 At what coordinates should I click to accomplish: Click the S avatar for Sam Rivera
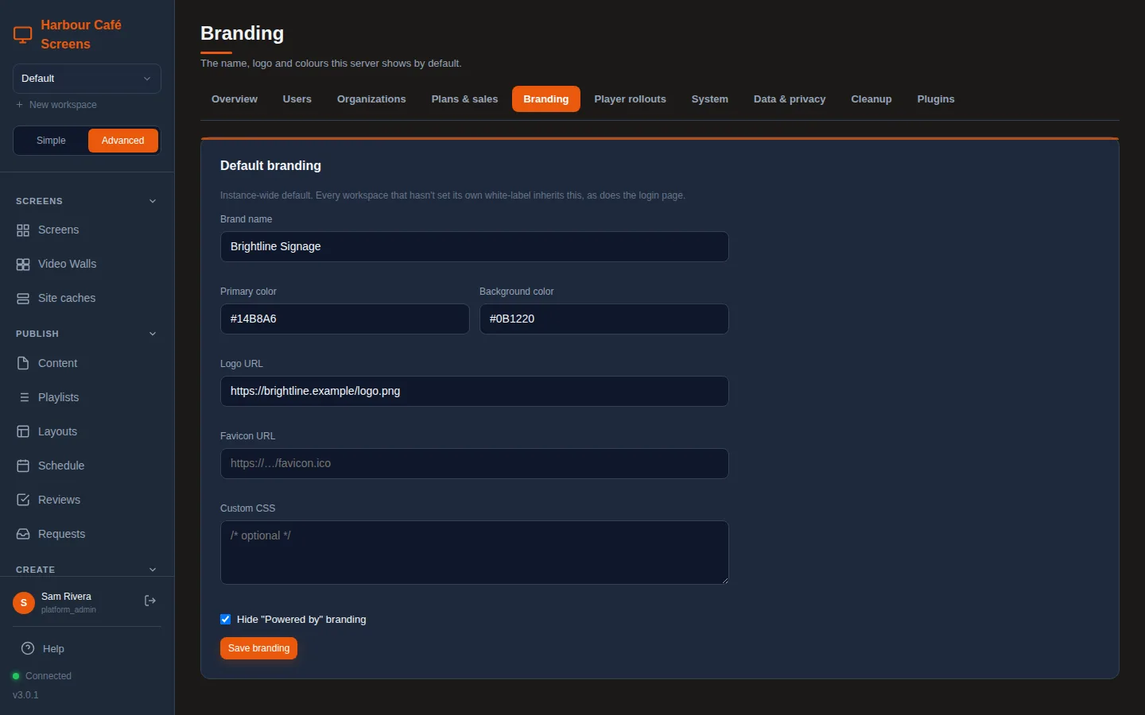(x=24, y=603)
